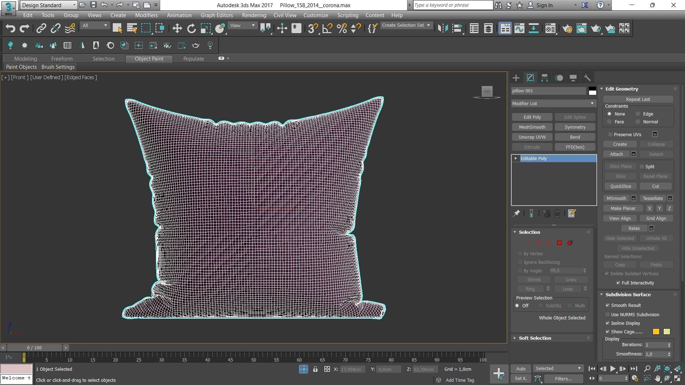Toggle the selection lock padlock icon

[x=315, y=369]
